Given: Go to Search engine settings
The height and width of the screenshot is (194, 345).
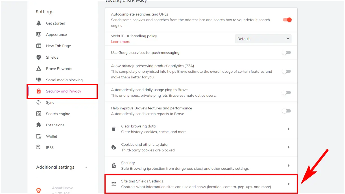Looking at the screenshot, I should (x=58, y=114).
